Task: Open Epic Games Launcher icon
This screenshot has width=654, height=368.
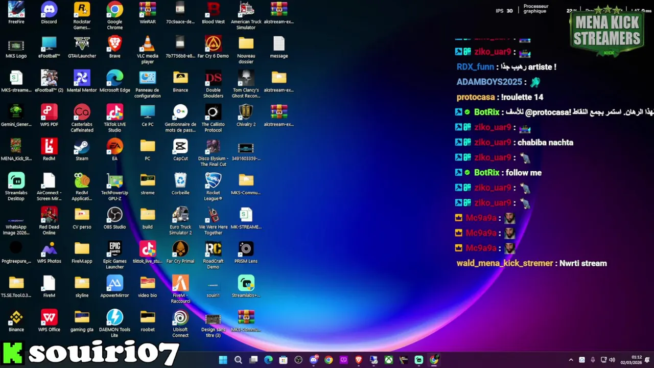Action: coord(114,255)
